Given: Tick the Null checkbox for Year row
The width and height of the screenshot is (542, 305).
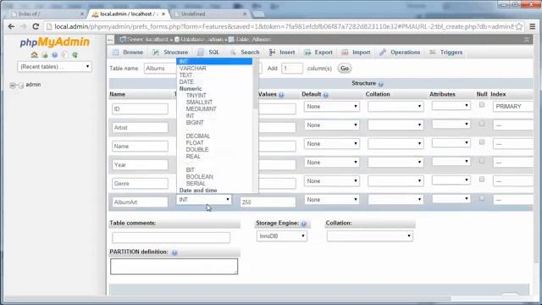Looking at the screenshot, I should 482,161.
